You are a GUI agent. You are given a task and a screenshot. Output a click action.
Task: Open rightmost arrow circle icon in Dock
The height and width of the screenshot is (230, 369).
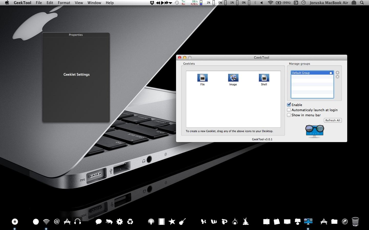pyautogui.click(x=345, y=222)
